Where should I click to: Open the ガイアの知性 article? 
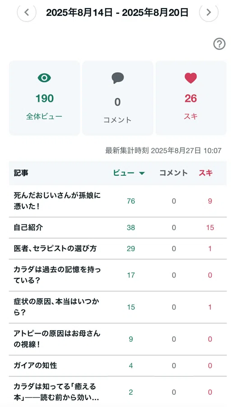coord(35,366)
